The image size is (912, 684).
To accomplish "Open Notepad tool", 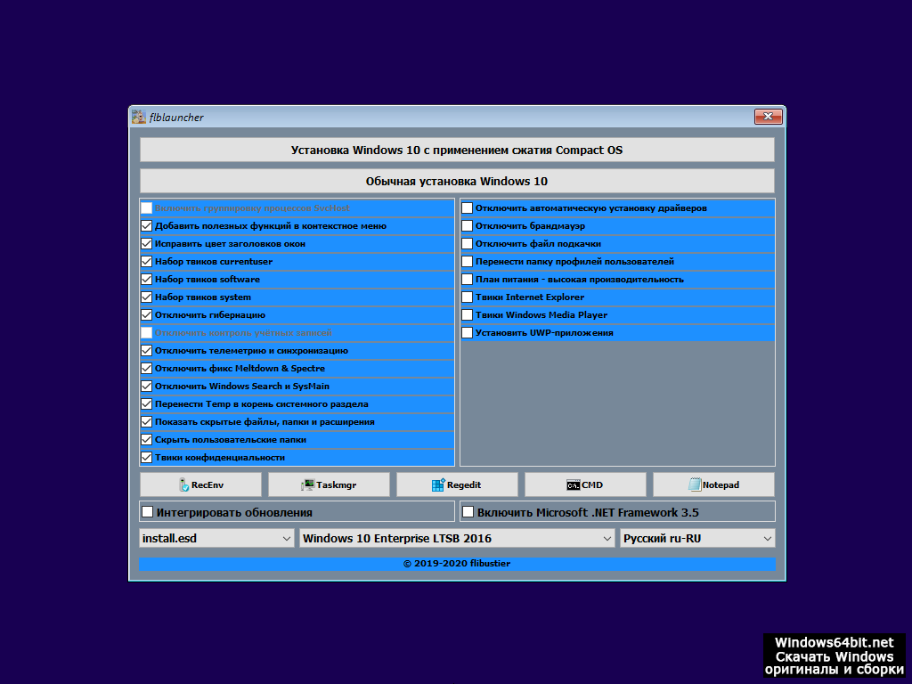I will pos(713,484).
